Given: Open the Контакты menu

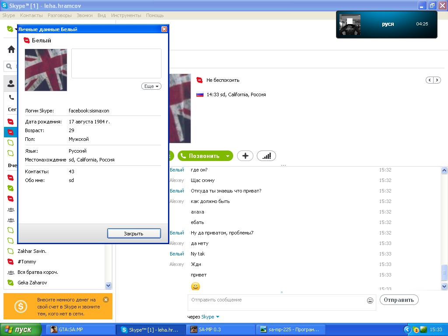Looking at the screenshot, I should tap(31, 15).
